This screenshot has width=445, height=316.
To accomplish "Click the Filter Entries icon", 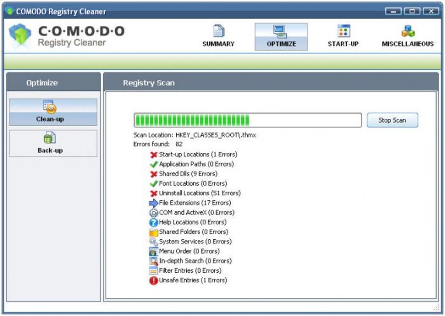I will click(154, 271).
